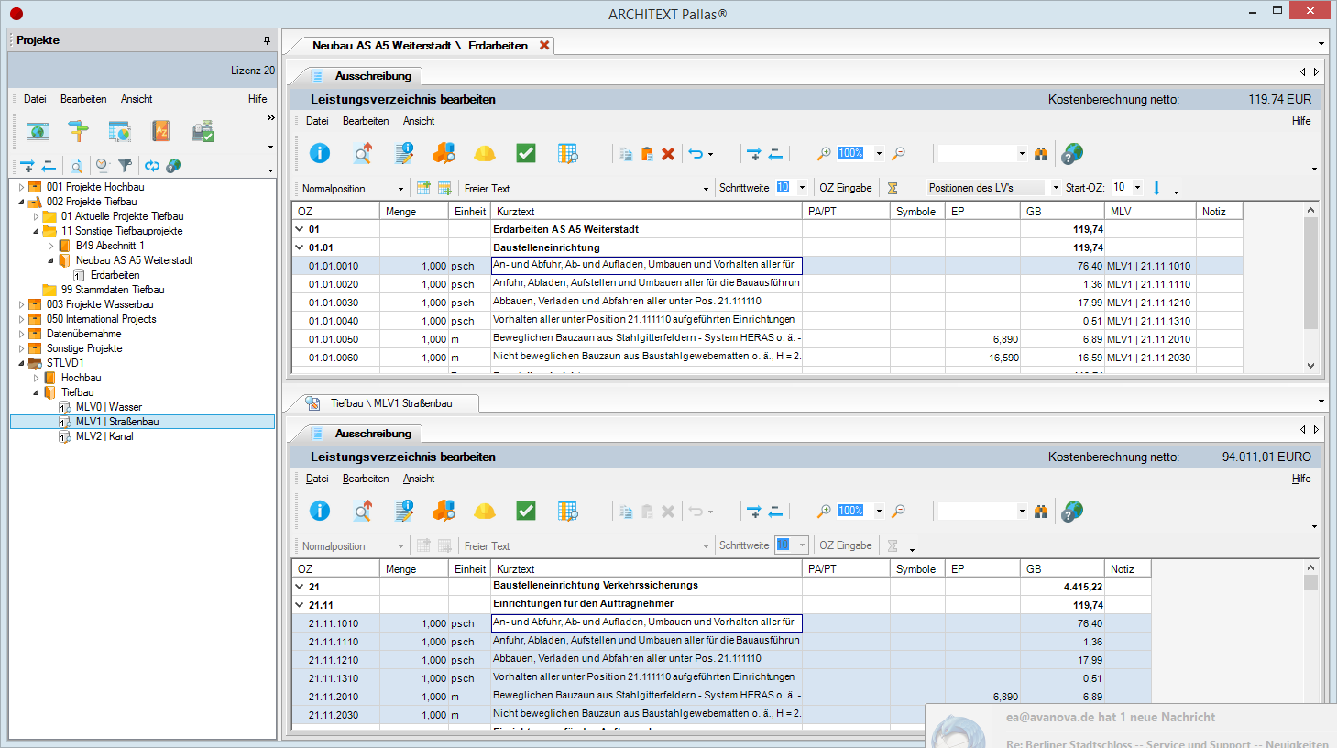Pin the Projekte panel with the pushpin

(x=268, y=40)
